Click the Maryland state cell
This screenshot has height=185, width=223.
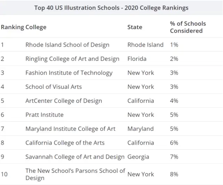pyautogui.click(x=140, y=129)
